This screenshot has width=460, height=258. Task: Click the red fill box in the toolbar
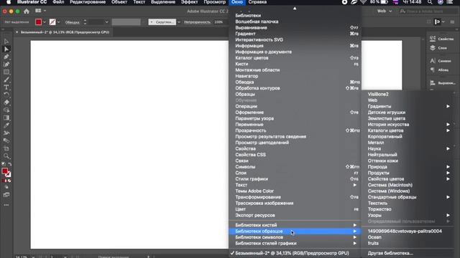click(x=4, y=171)
